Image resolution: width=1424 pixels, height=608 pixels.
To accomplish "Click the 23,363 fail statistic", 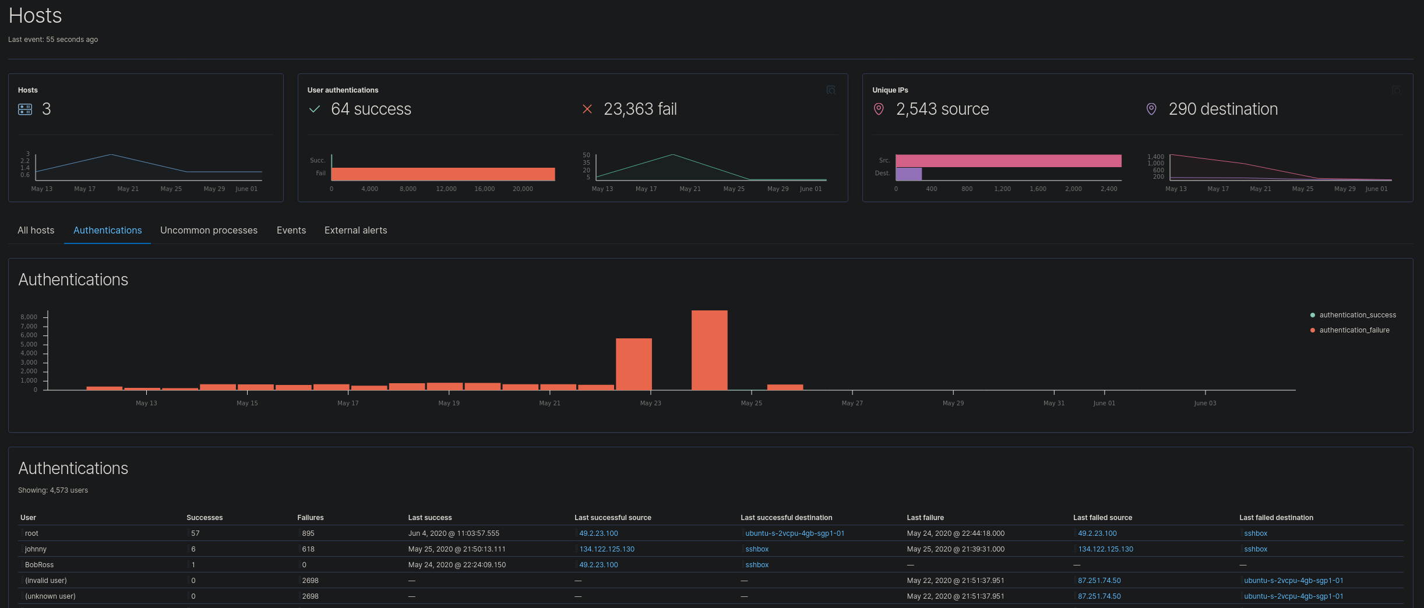I will 640,109.
